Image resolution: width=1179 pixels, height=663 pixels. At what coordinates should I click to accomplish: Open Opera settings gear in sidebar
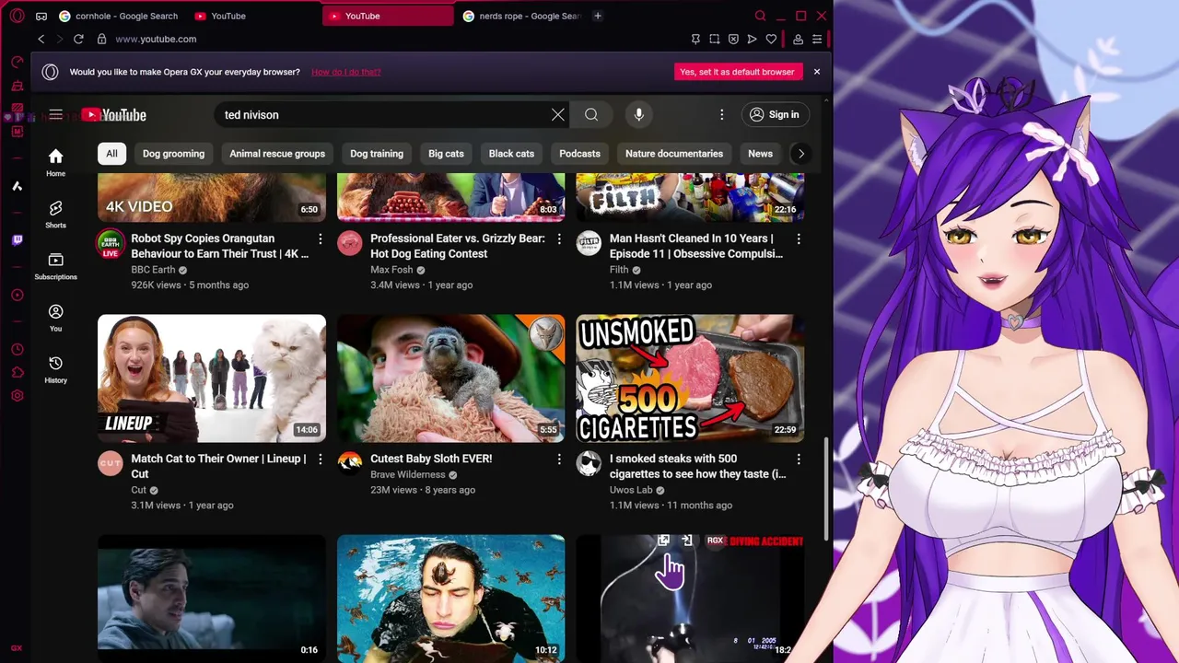(17, 396)
